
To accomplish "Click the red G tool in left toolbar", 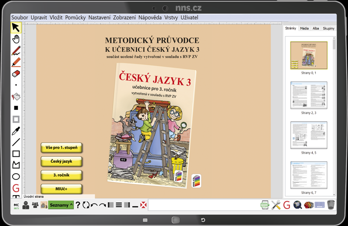I will (16, 188).
